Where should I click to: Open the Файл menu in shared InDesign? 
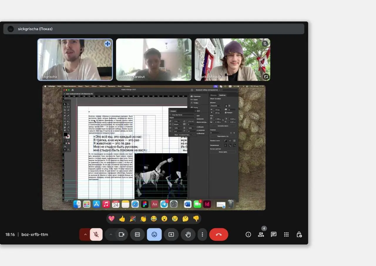click(59, 86)
